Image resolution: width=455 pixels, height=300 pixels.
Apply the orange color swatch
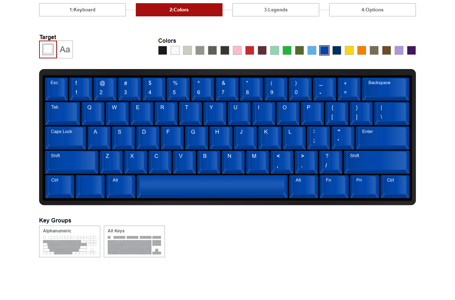click(362, 51)
